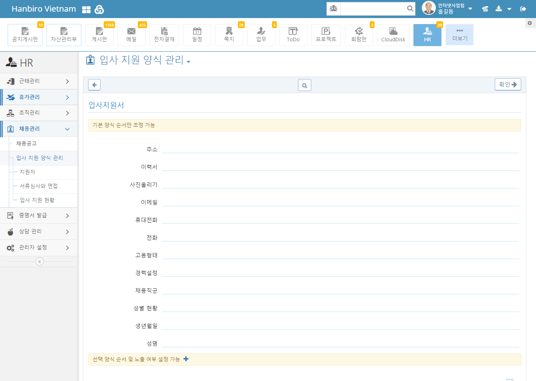The width and height of the screenshot is (536, 381).
Task: Collapse the sidebar with the double-chevron button
Action: (x=39, y=261)
